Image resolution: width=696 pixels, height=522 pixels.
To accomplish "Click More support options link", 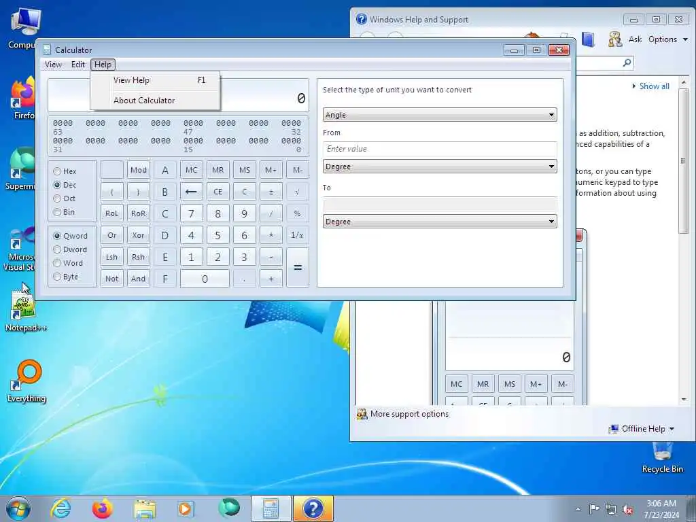I will click(x=409, y=414).
